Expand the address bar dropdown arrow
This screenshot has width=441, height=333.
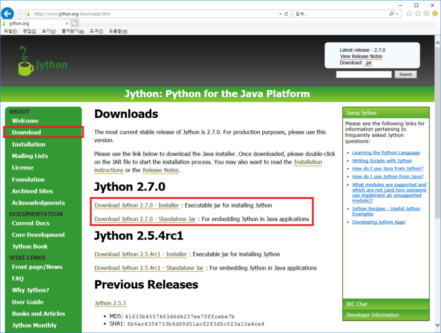coord(279,14)
